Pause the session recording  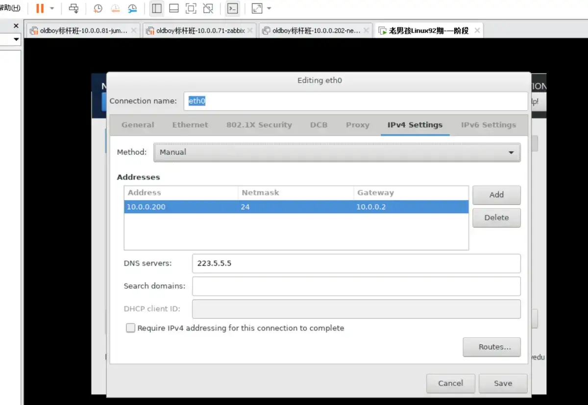(x=41, y=8)
